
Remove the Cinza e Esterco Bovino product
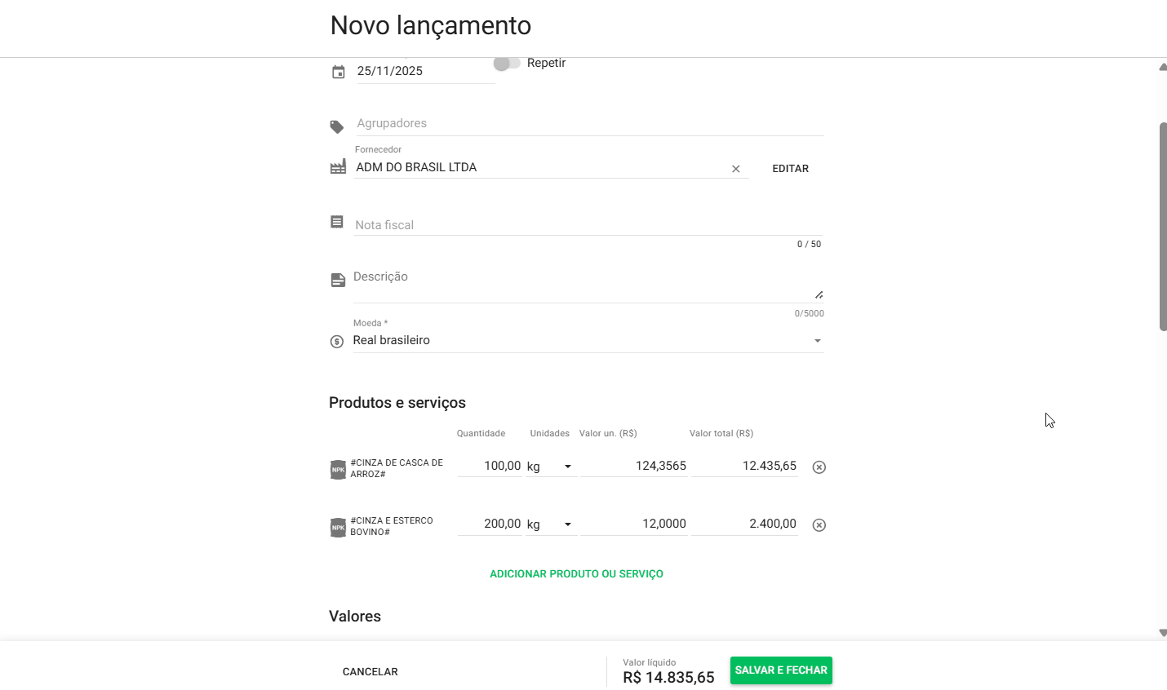pos(819,525)
